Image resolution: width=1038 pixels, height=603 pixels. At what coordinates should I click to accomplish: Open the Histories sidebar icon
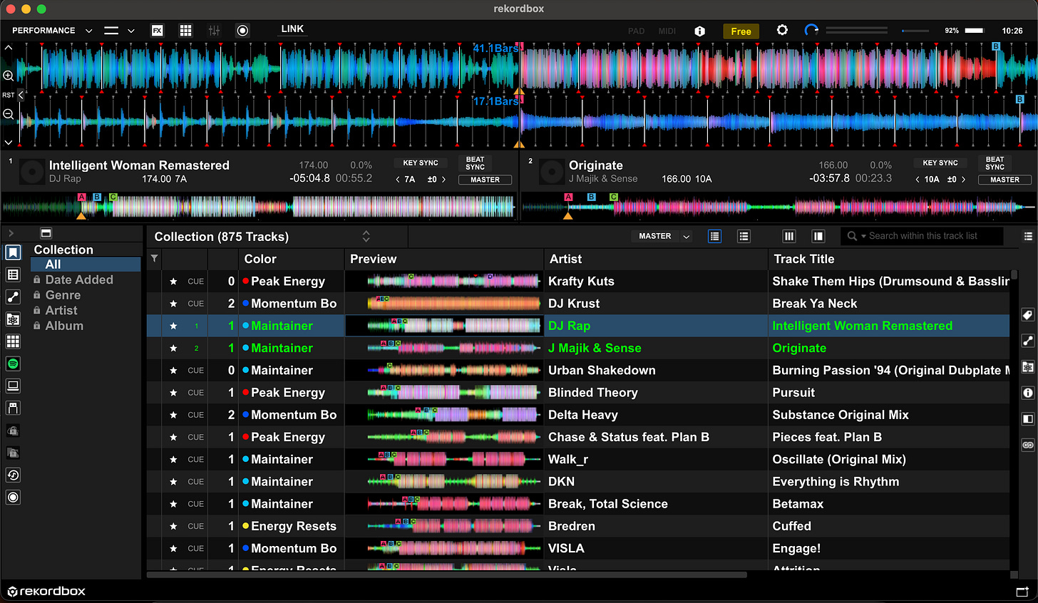13,475
